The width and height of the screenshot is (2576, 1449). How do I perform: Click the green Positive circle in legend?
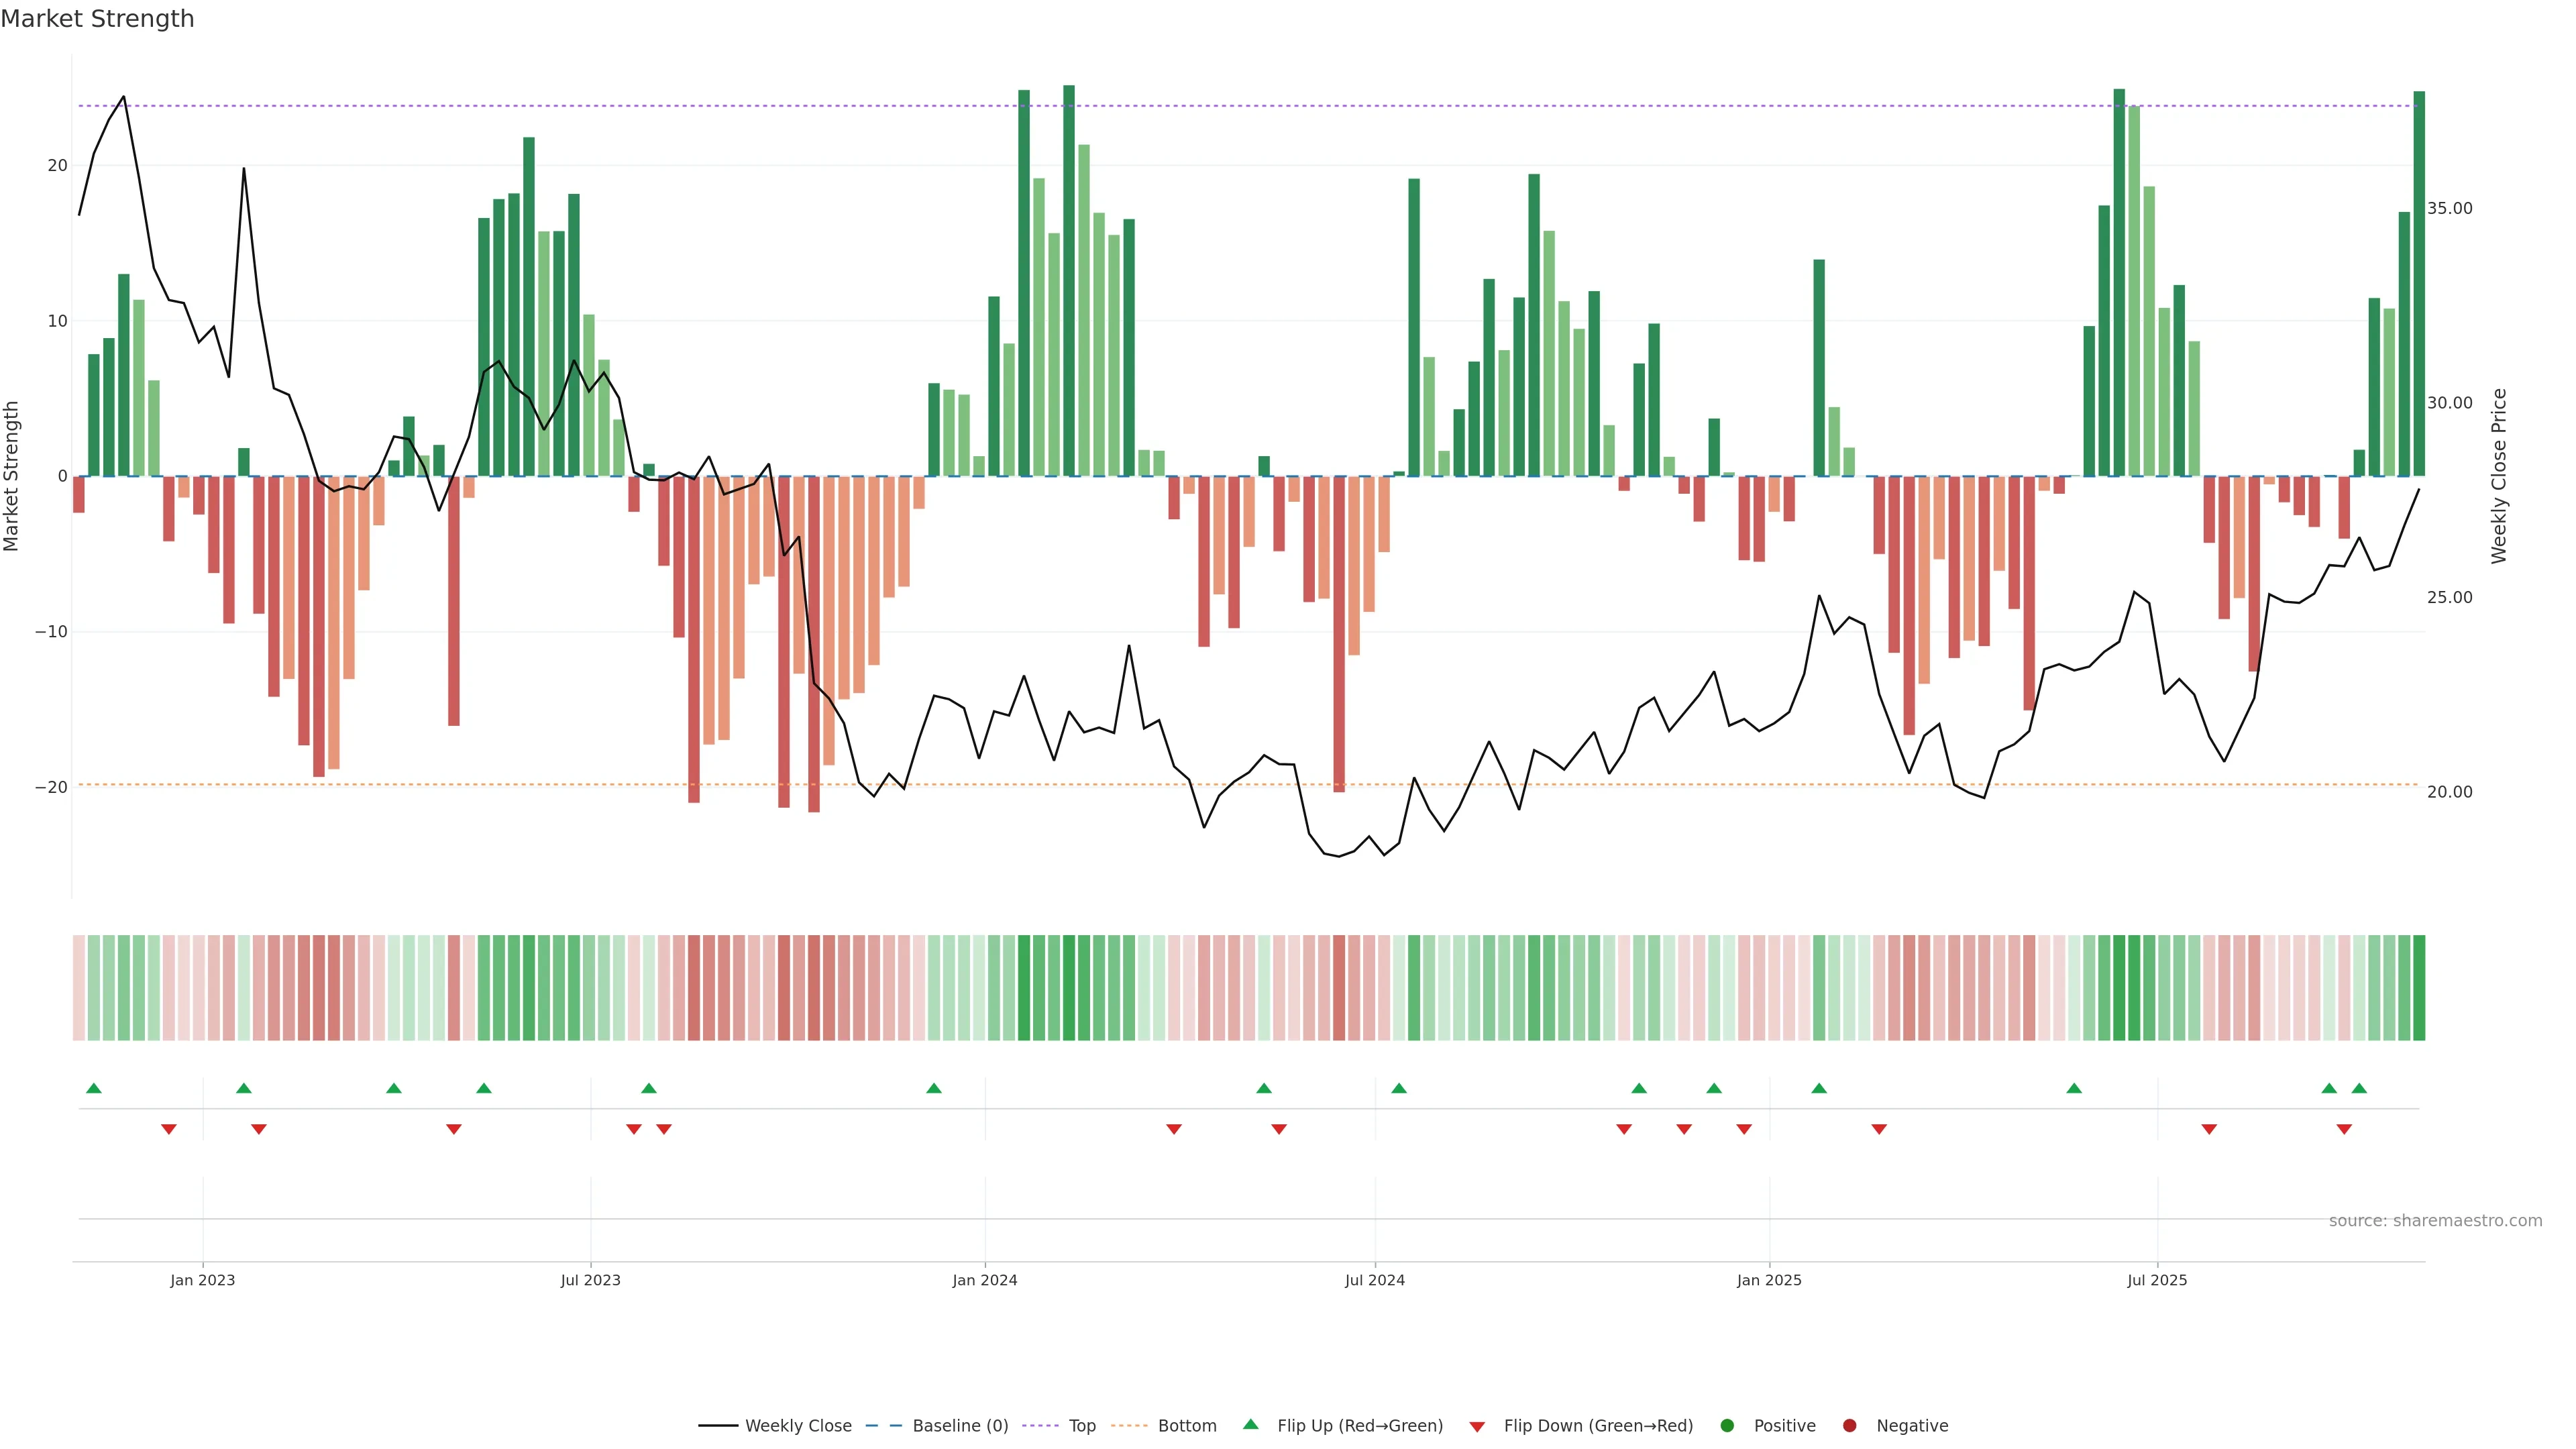(x=1727, y=1426)
